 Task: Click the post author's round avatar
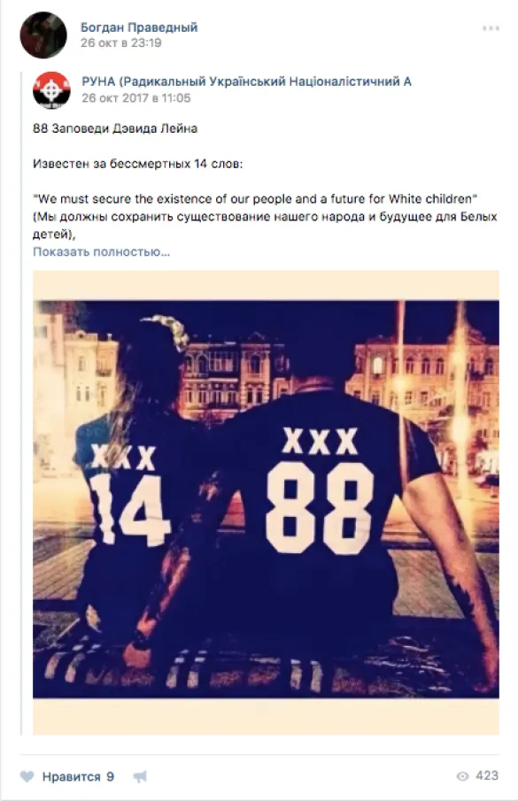pyautogui.click(x=43, y=35)
